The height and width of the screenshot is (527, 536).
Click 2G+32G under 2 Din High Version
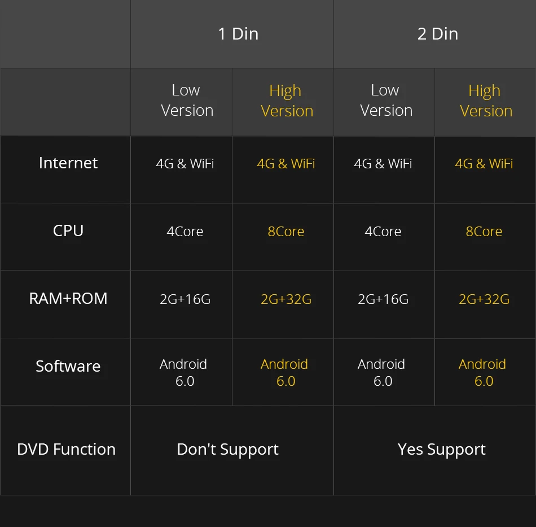pos(484,299)
